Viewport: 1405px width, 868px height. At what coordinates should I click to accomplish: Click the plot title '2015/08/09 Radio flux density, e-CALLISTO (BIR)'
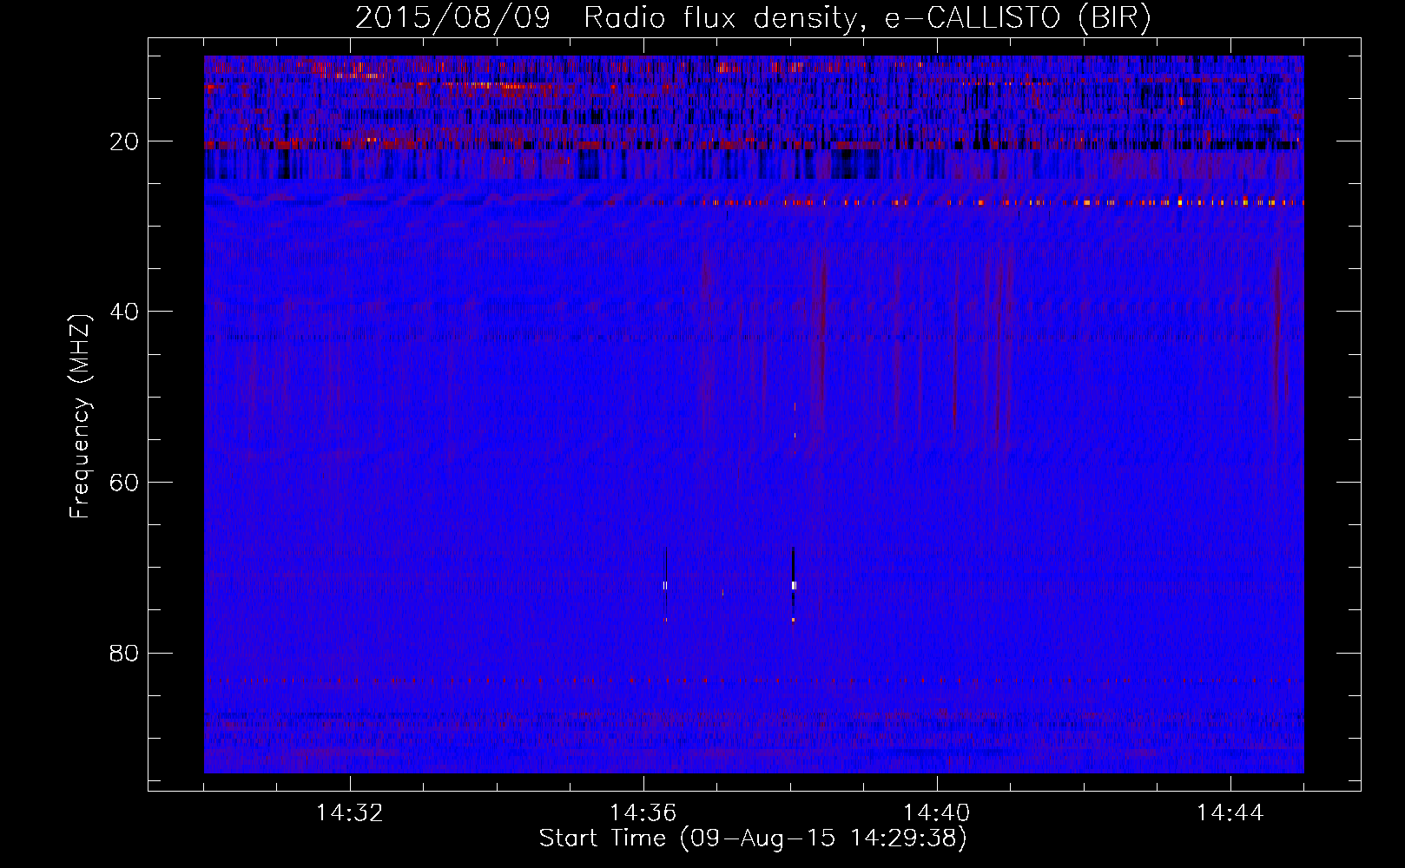[753, 18]
